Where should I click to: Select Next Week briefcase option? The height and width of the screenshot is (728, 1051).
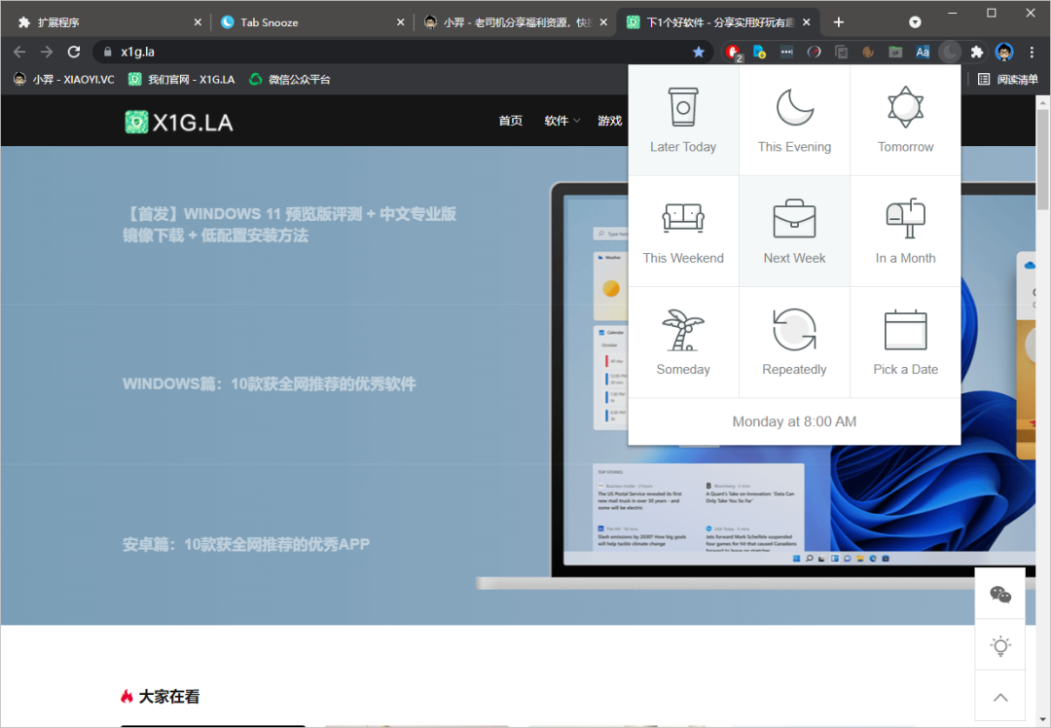794,232
